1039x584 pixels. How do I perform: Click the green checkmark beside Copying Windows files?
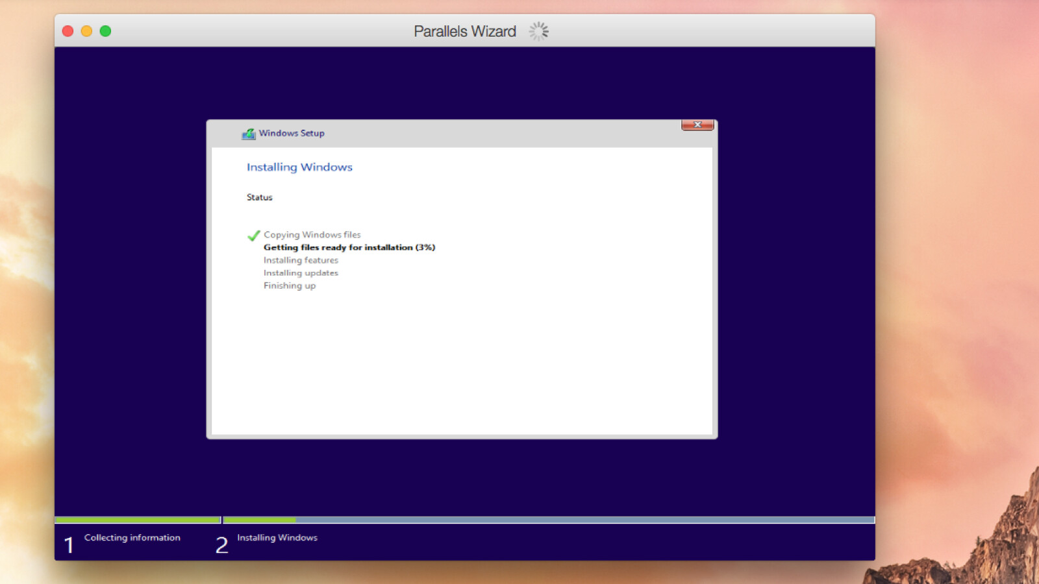click(x=254, y=235)
